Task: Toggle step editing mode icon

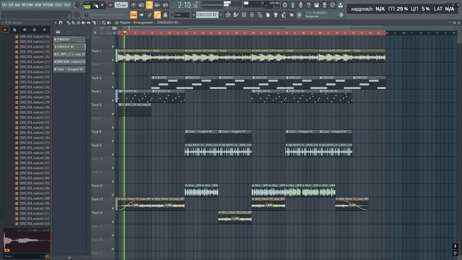Action: coord(149,14)
